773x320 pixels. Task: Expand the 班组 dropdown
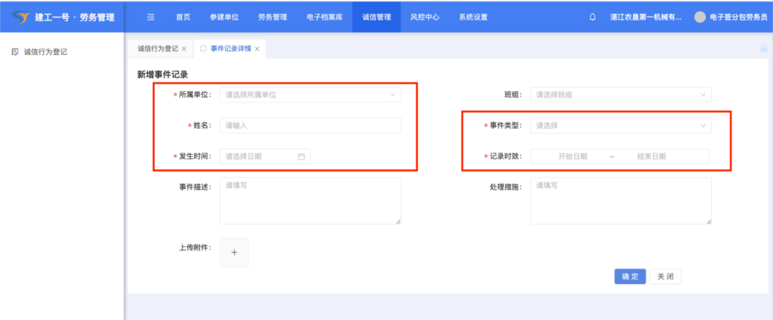click(x=620, y=95)
